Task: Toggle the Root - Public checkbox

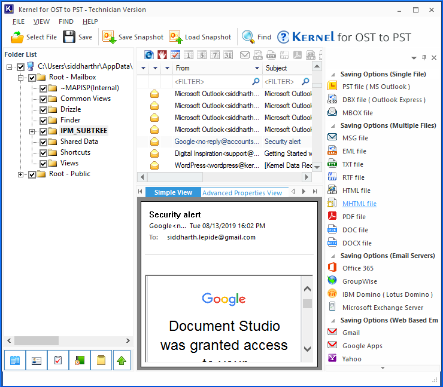Action: click(x=32, y=174)
